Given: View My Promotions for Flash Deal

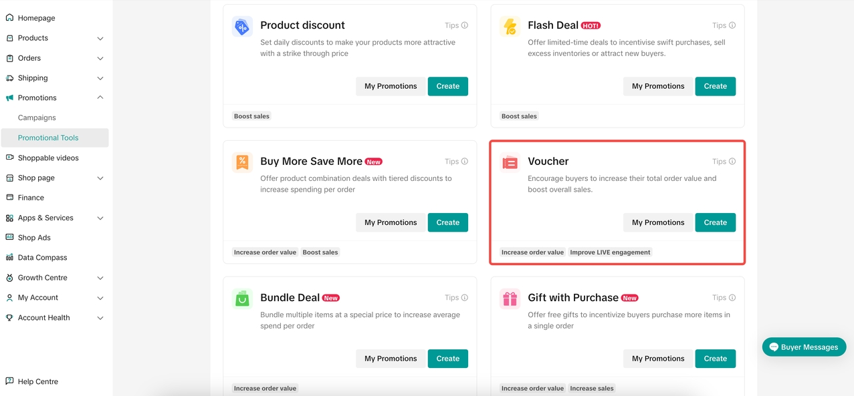Looking at the screenshot, I should click(658, 86).
